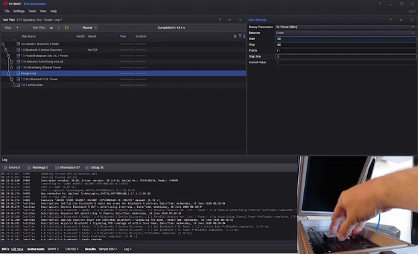Click the No PER result cell
The height and width of the screenshot is (254, 418).
(92, 49)
